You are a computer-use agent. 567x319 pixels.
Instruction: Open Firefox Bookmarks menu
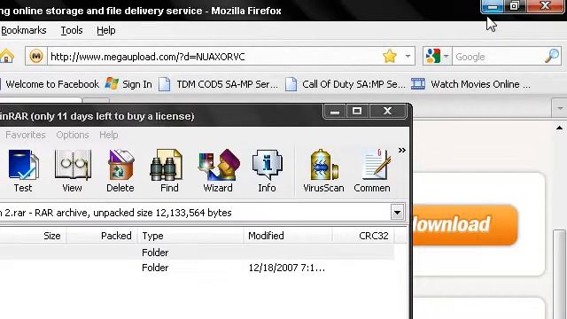[x=24, y=30]
